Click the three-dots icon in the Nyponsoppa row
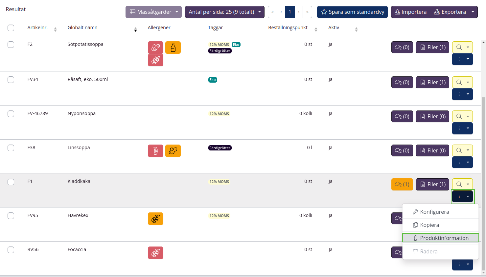 pyautogui.click(x=459, y=128)
